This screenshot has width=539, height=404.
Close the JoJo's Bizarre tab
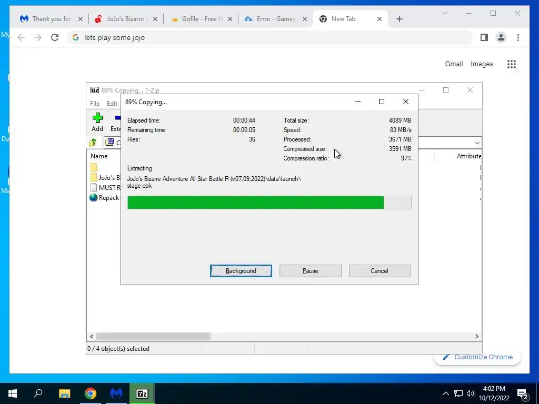[155, 19]
